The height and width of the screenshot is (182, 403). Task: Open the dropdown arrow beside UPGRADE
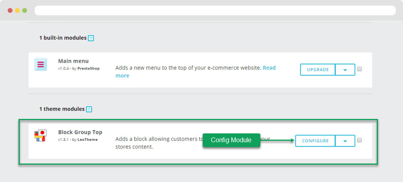(x=345, y=70)
